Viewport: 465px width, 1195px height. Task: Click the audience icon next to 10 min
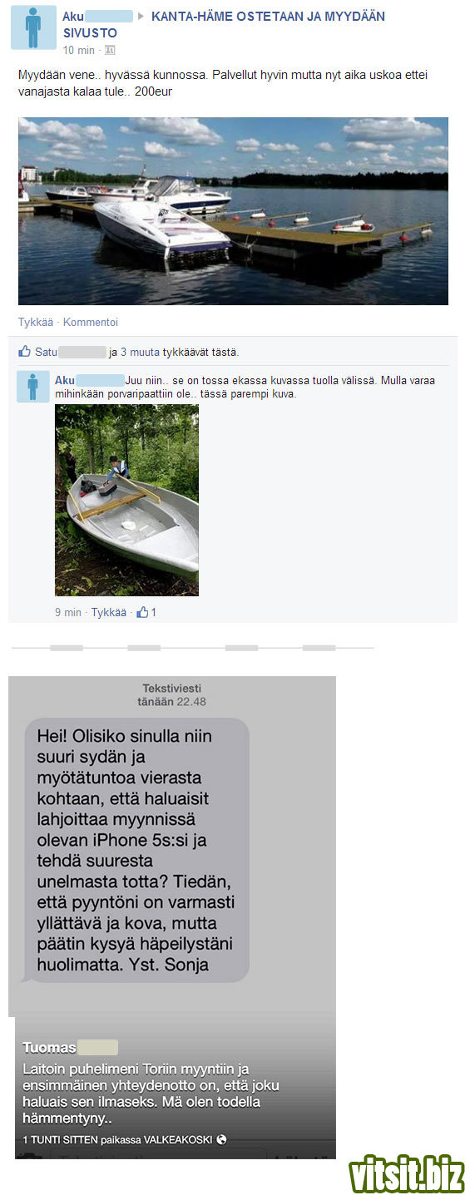110,50
